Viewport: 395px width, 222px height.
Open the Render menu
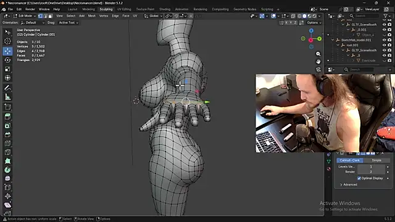tap(30, 9)
